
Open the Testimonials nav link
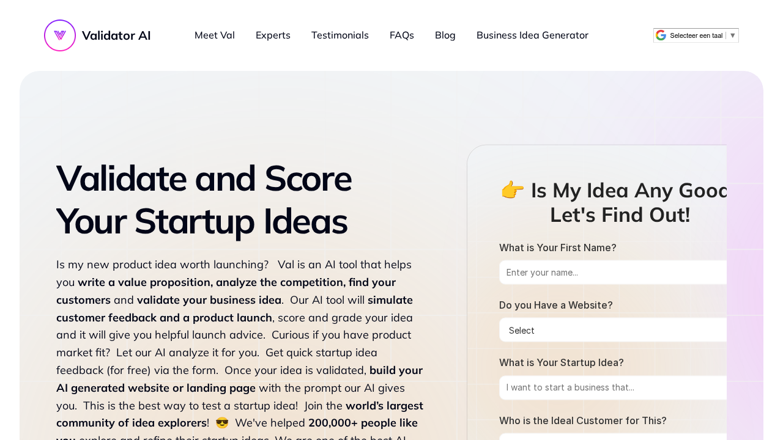pyautogui.click(x=340, y=35)
